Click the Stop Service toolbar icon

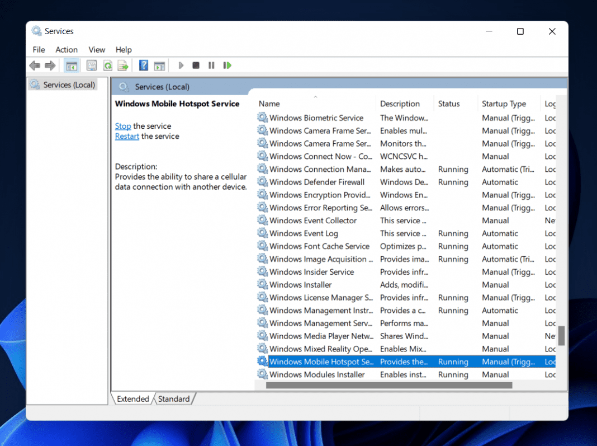(196, 65)
